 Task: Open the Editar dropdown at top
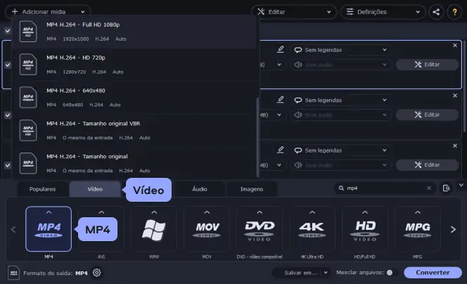(294, 12)
